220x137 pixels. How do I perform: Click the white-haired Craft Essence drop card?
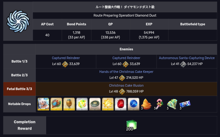click(43, 104)
